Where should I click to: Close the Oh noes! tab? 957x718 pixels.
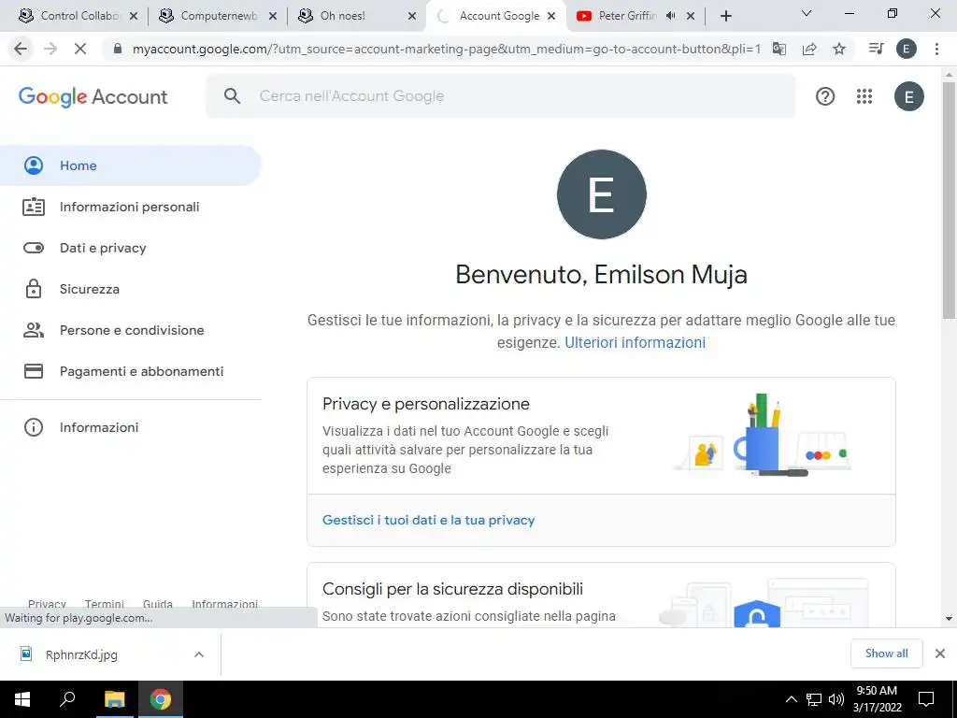click(412, 16)
